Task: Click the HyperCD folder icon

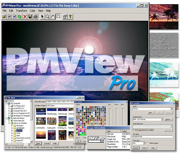Action: pyautogui.click(x=14, y=141)
